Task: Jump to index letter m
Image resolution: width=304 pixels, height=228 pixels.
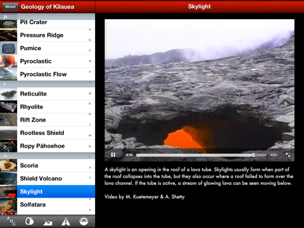Action: coord(90,136)
